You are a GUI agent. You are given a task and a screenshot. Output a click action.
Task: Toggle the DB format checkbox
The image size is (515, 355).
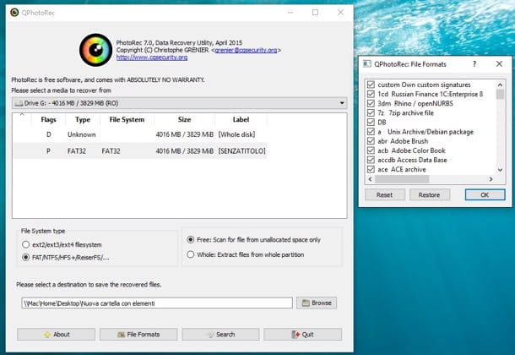(371, 123)
